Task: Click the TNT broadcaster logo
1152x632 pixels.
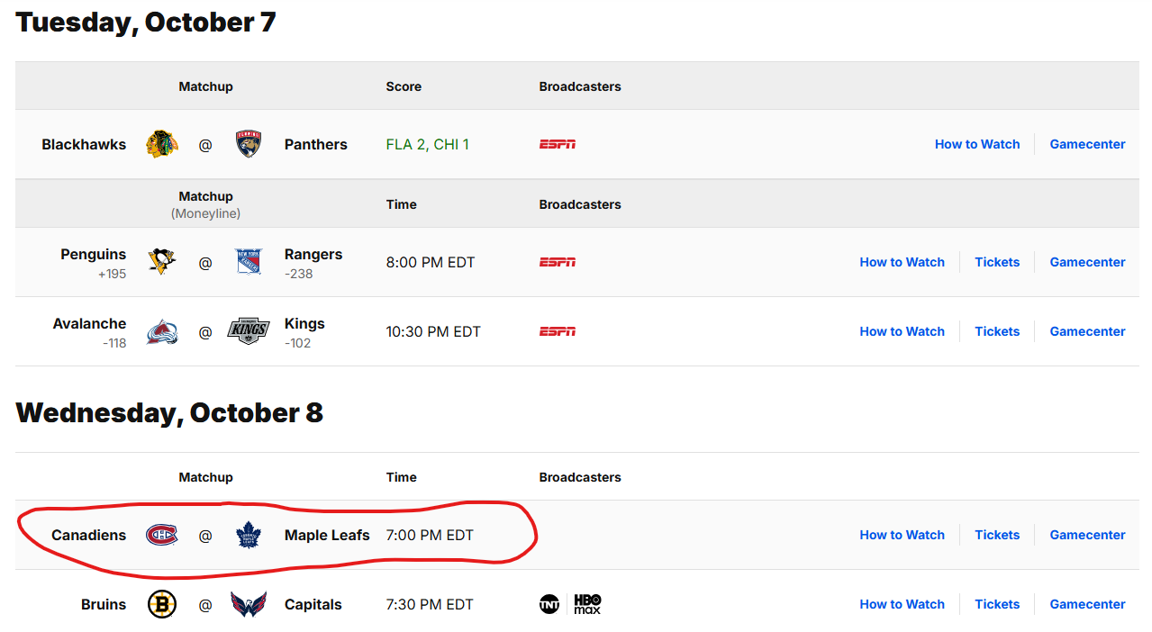Action: coord(549,604)
